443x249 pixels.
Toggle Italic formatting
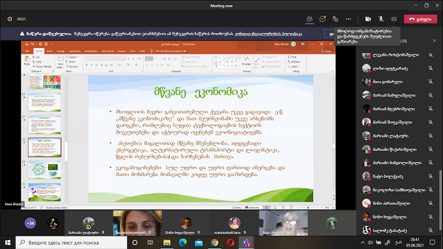pyautogui.click(x=92, y=65)
